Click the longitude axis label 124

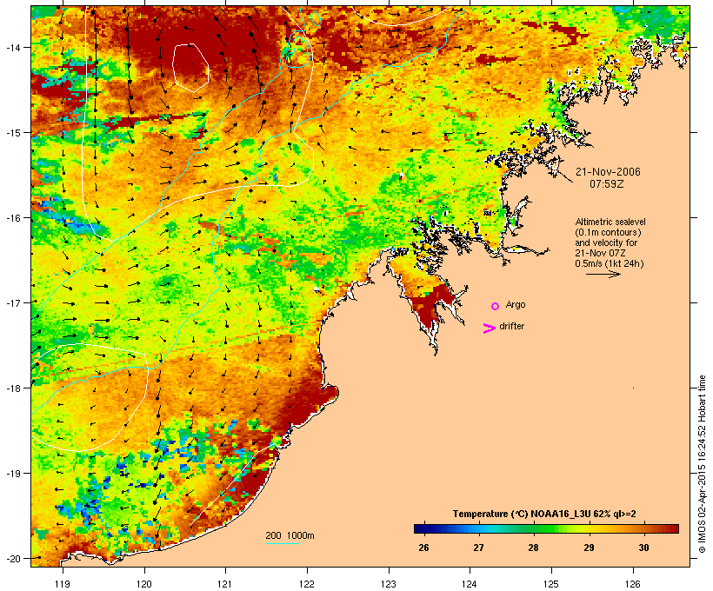click(x=470, y=584)
